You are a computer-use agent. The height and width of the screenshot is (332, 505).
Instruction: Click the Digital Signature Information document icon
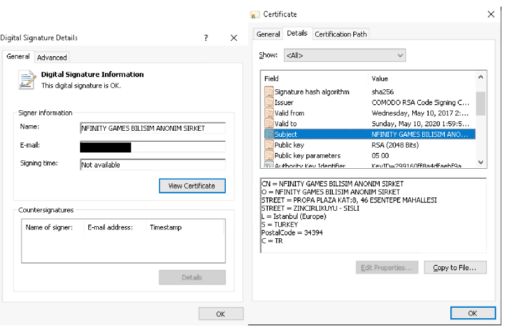coord(26,80)
